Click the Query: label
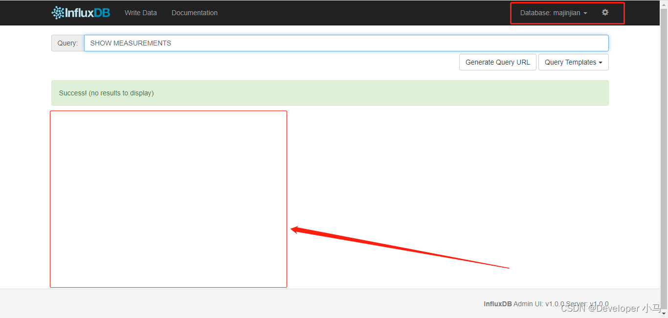 coord(67,43)
